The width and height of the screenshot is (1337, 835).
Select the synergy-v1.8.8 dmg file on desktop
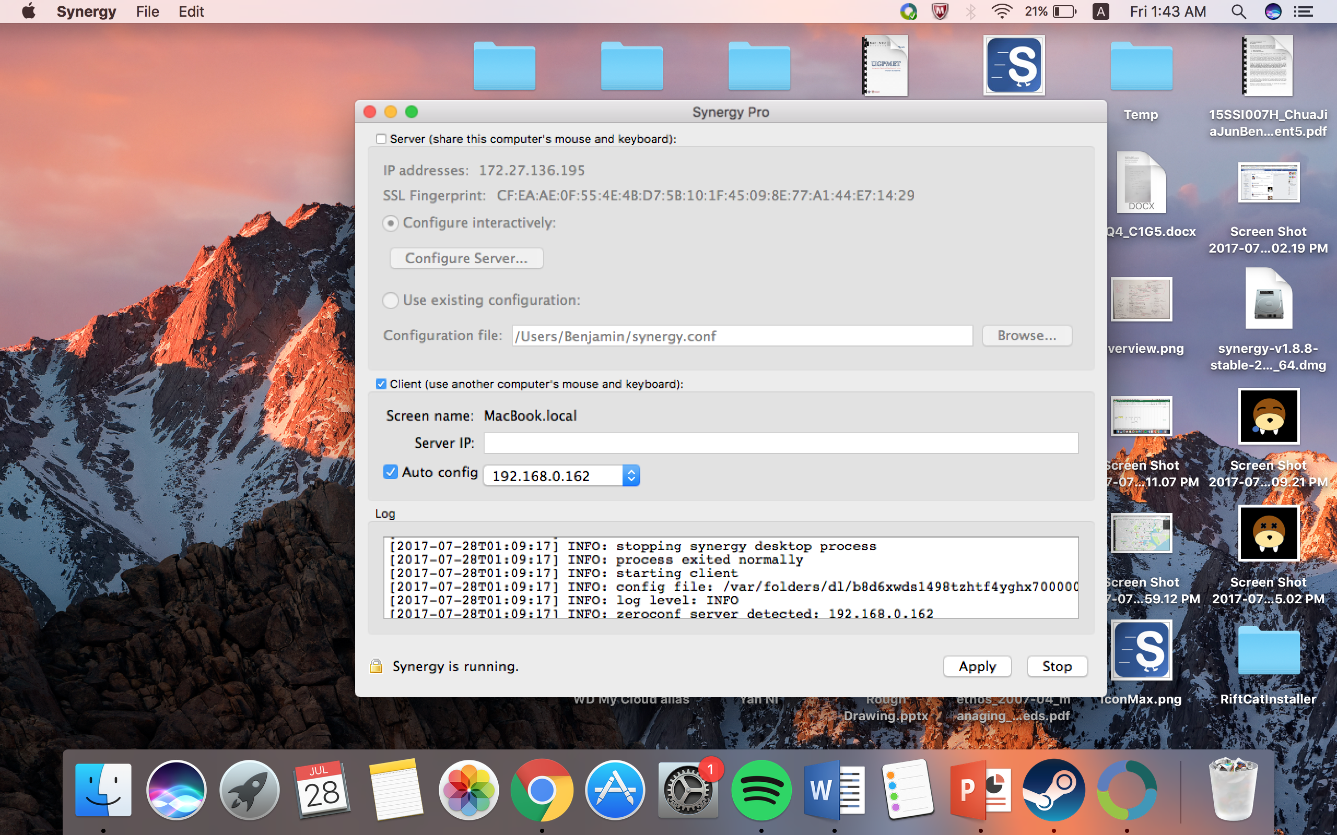[1269, 299]
